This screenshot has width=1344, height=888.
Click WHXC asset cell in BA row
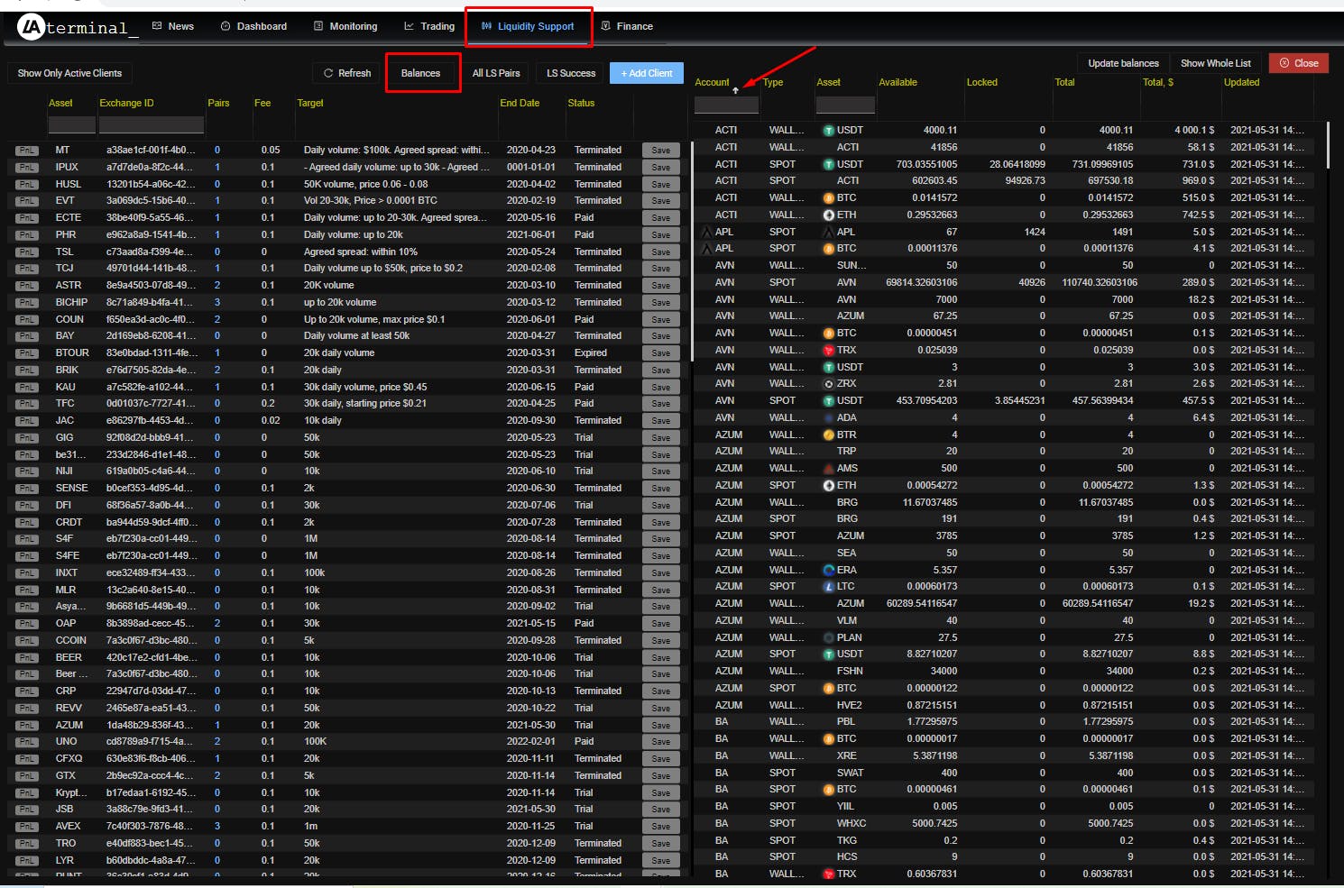851,823
